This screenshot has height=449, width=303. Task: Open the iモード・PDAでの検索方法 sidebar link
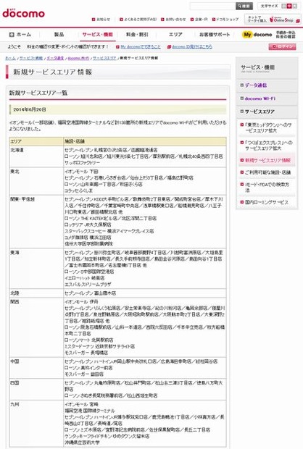tap(267, 188)
